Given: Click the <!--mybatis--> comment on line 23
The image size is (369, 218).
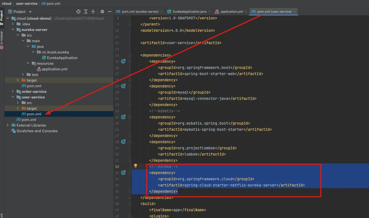Looking at the screenshot, I should click(x=165, y=111).
